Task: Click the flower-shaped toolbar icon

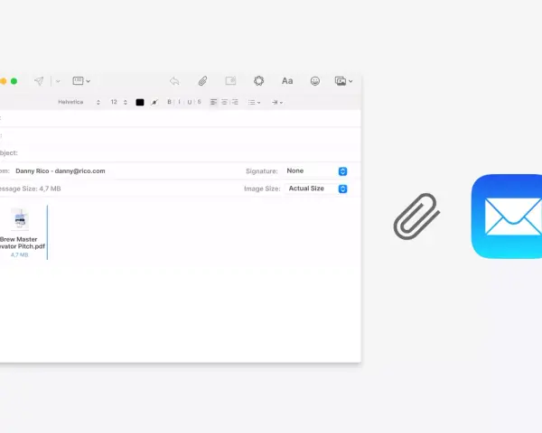Action: pyautogui.click(x=259, y=81)
